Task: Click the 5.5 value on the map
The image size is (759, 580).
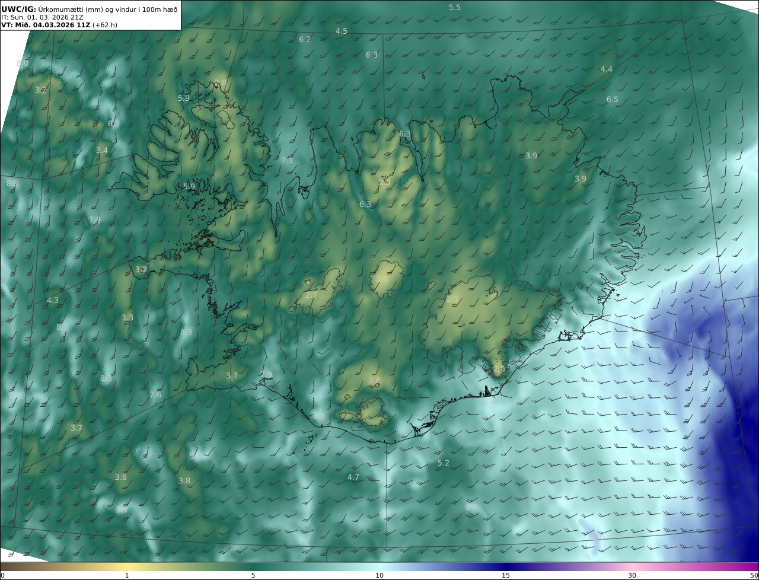Action: point(454,8)
